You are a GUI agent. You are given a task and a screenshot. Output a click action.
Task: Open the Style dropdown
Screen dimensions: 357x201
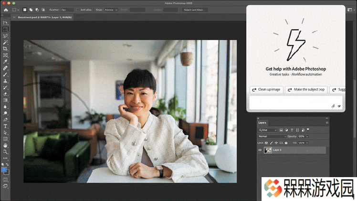111,10
